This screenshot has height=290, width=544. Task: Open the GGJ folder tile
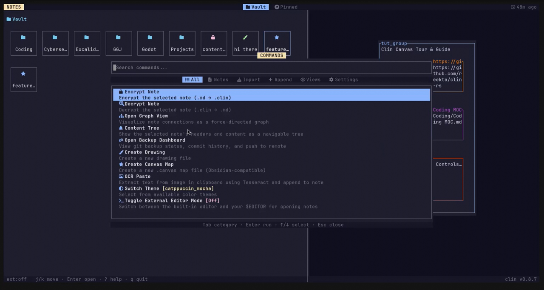119,43
